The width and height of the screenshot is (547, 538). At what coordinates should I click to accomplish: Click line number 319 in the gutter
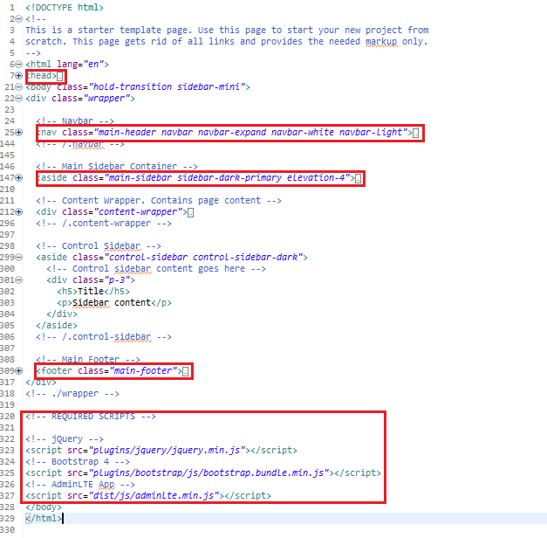7,405
